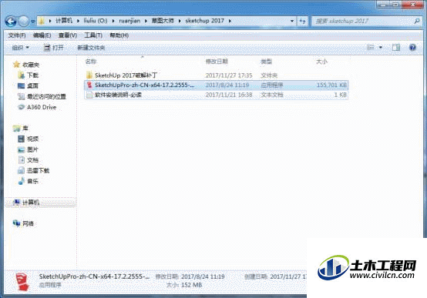Open 下载 in the favorites sidebar
427x298 pixels.
[32, 75]
